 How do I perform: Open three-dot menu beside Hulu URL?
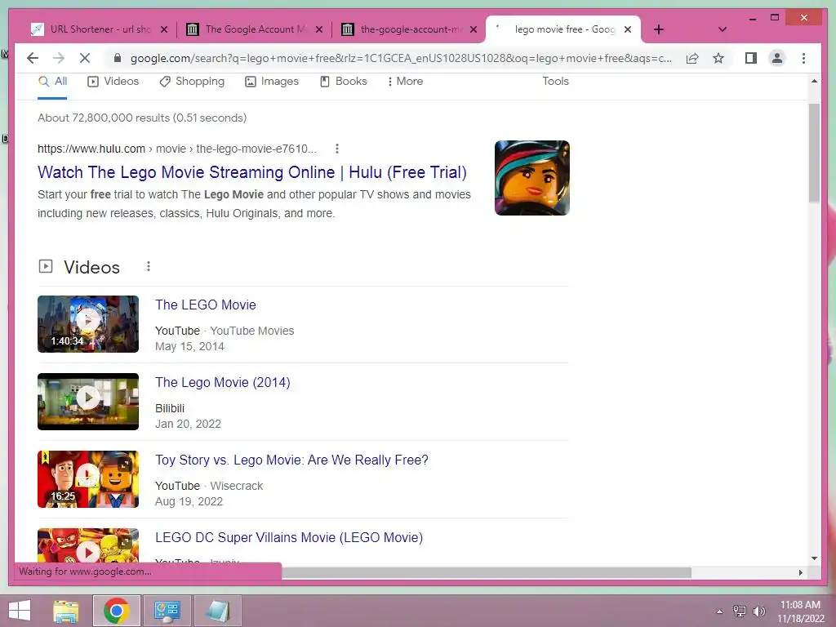[x=336, y=149]
